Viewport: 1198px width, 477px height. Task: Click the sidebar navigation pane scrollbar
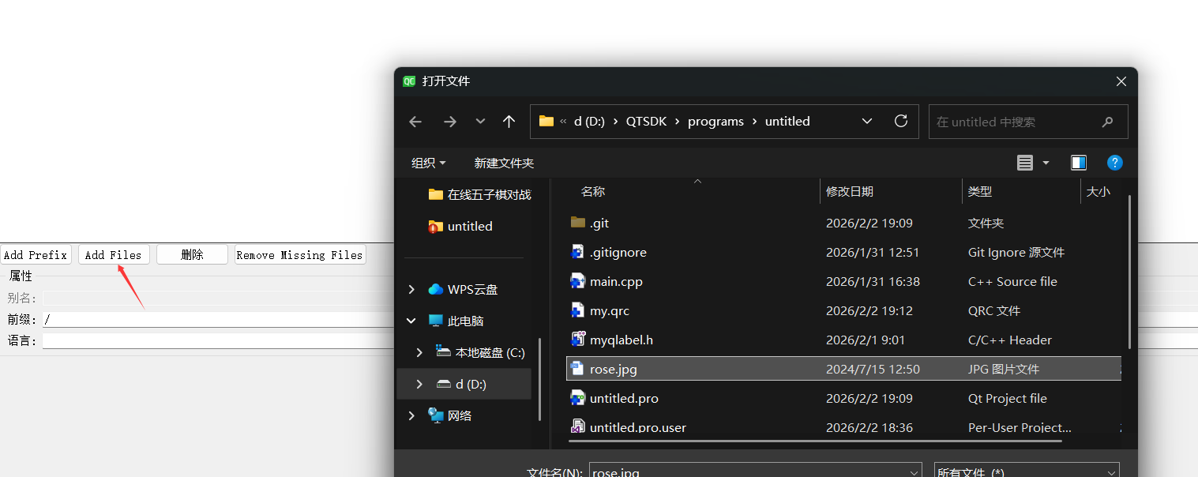point(540,379)
